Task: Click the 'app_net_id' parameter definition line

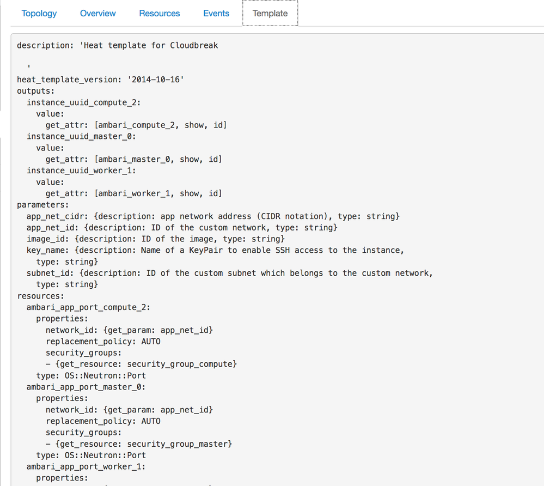Action: [182, 228]
